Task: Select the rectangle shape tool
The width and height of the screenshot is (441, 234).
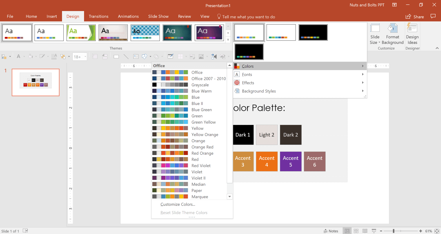Action: (116, 57)
